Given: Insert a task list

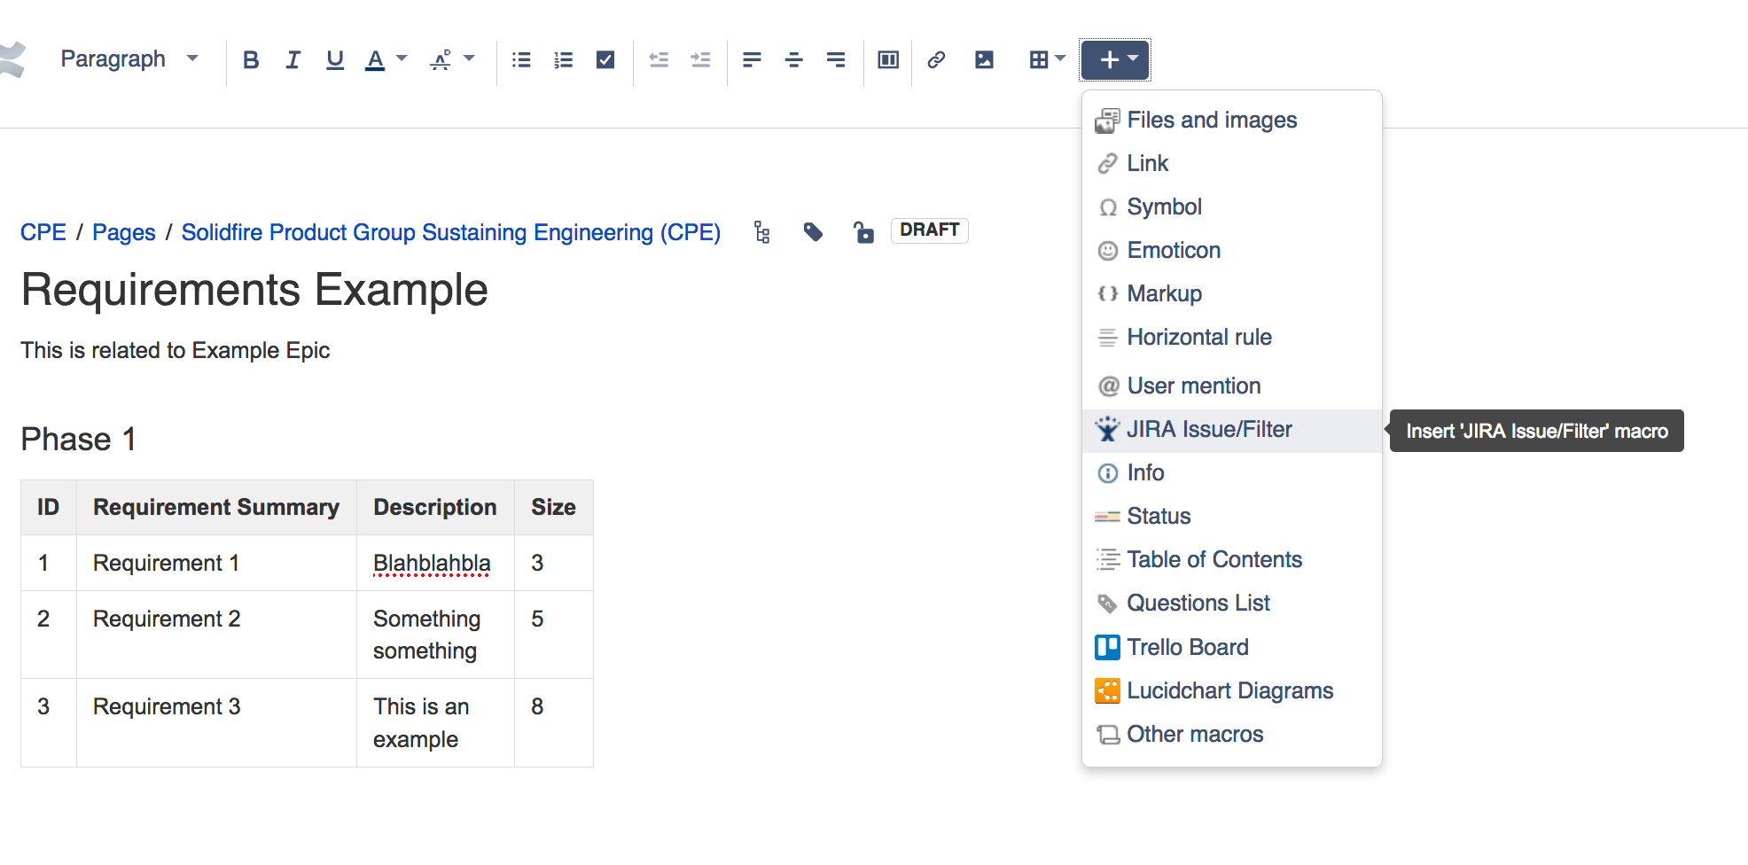Looking at the screenshot, I should [x=605, y=59].
